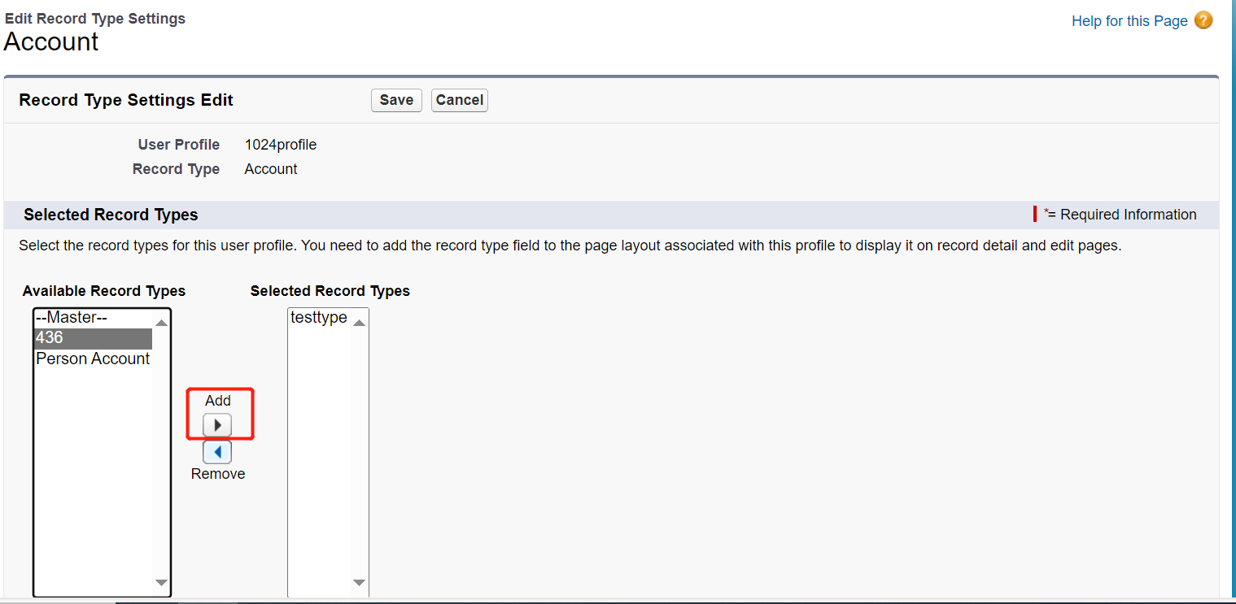Screen dimensions: 1236x604
Task: Click the Remove left-arrow icon
Action: (217, 451)
